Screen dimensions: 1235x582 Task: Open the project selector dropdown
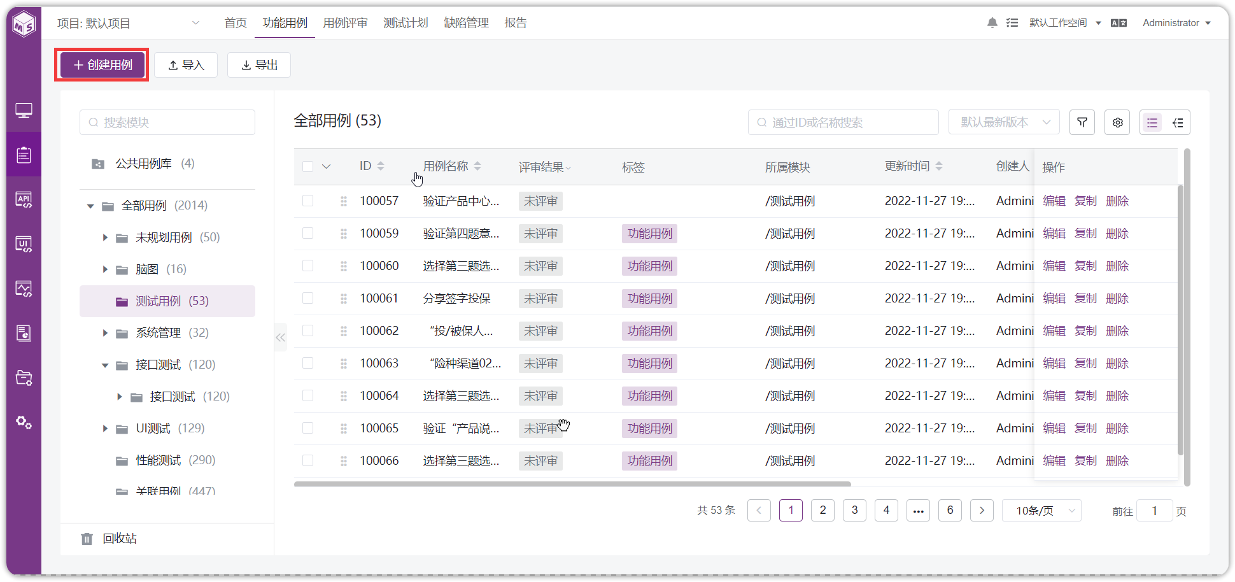(x=129, y=24)
